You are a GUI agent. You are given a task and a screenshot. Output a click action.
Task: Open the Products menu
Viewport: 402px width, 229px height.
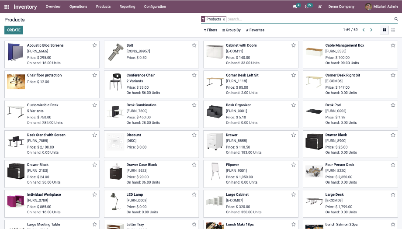[103, 7]
